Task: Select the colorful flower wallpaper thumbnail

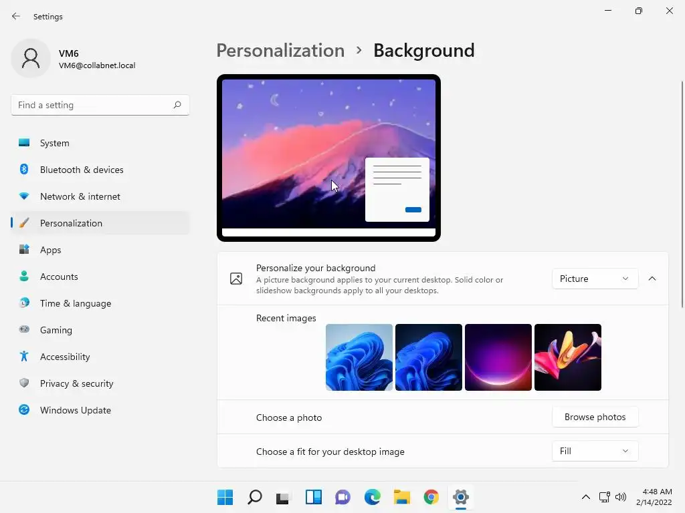Action: (x=568, y=357)
